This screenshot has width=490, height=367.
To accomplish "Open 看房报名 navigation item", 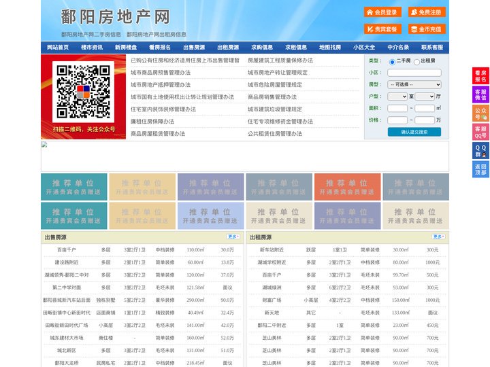I will coord(160,48).
